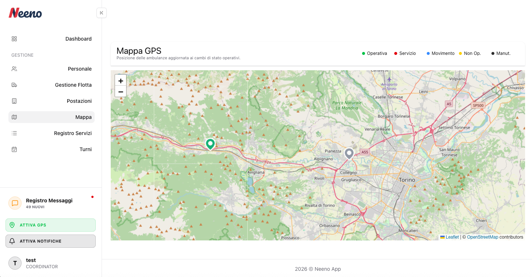Screen dimensions: 532x277
Task: Click the Servizio legend label
Action: [407, 53]
